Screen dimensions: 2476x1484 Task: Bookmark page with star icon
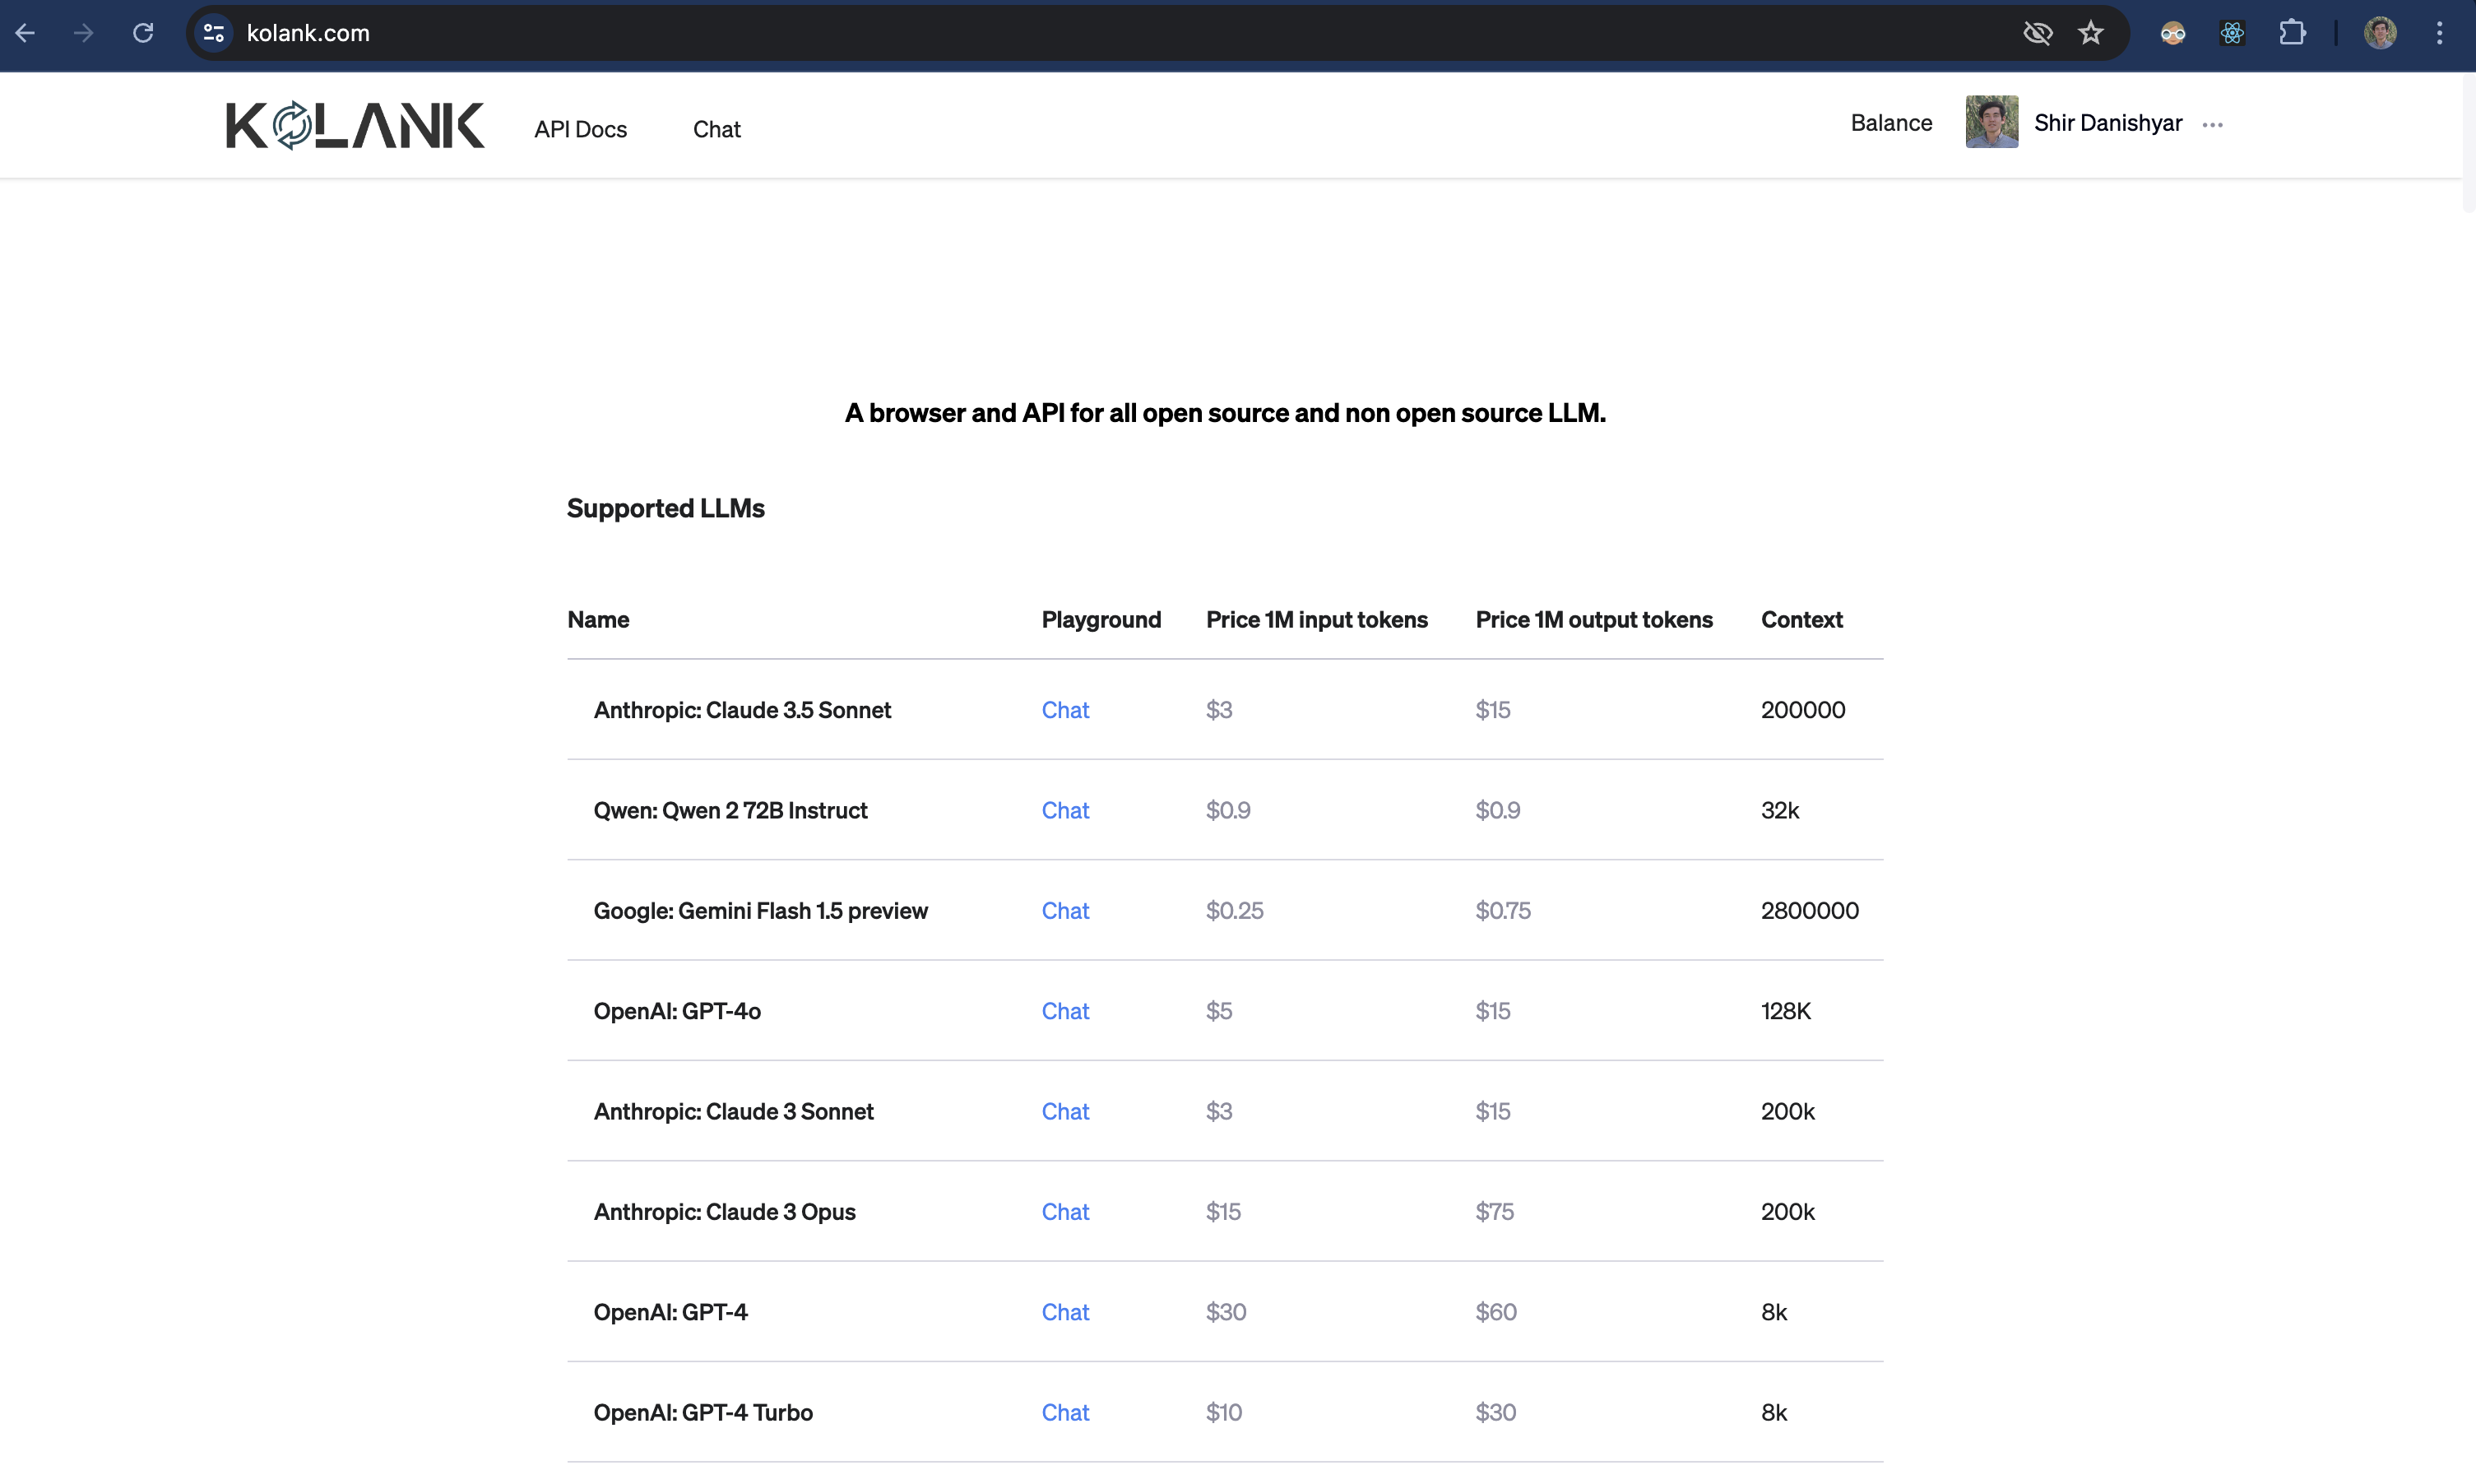pyautogui.click(x=2091, y=33)
